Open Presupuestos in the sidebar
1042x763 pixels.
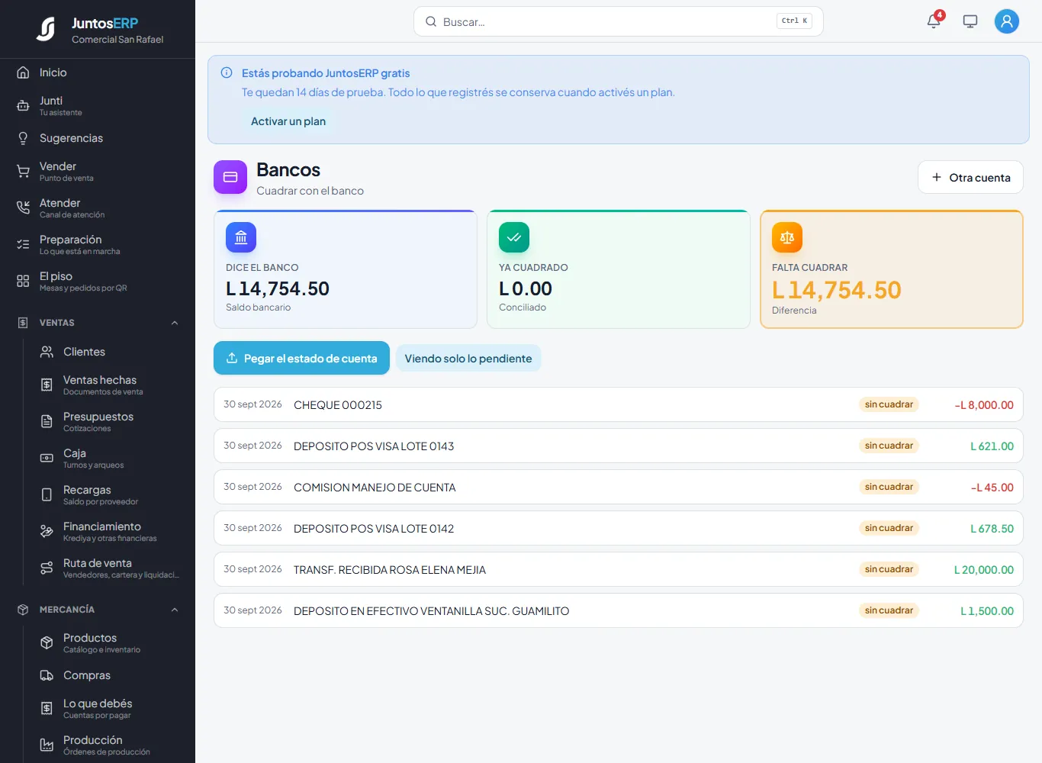(109, 422)
